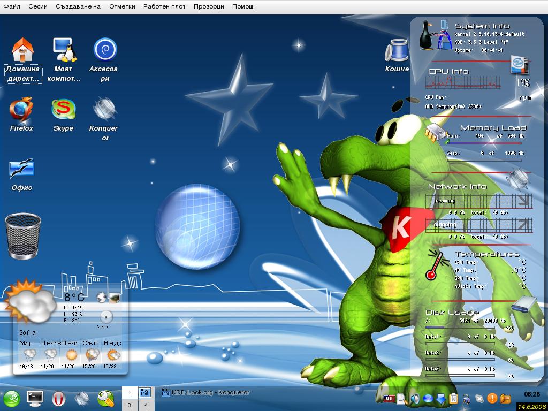Click the System Info heading
The width and height of the screenshot is (548, 411).
pyautogui.click(x=482, y=26)
